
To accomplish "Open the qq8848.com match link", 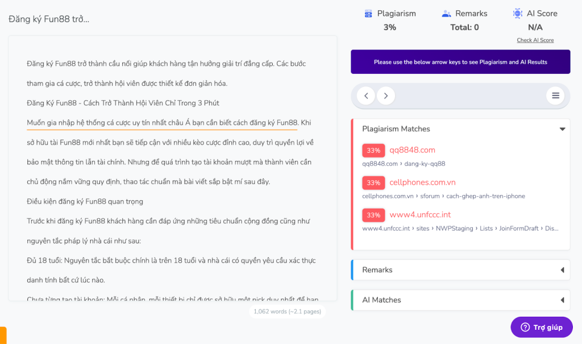I will click(x=412, y=150).
